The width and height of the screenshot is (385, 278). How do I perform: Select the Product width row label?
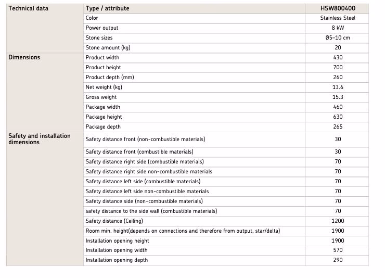tap(102, 58)
